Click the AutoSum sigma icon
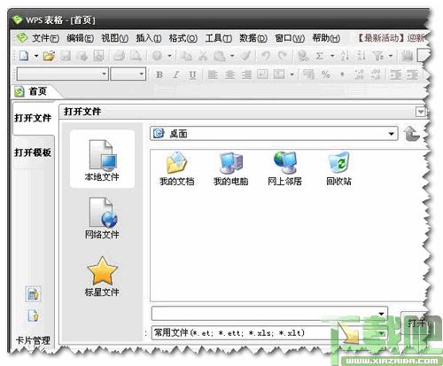The width and height of the screenshot is (443, 366). pos(320,56)
